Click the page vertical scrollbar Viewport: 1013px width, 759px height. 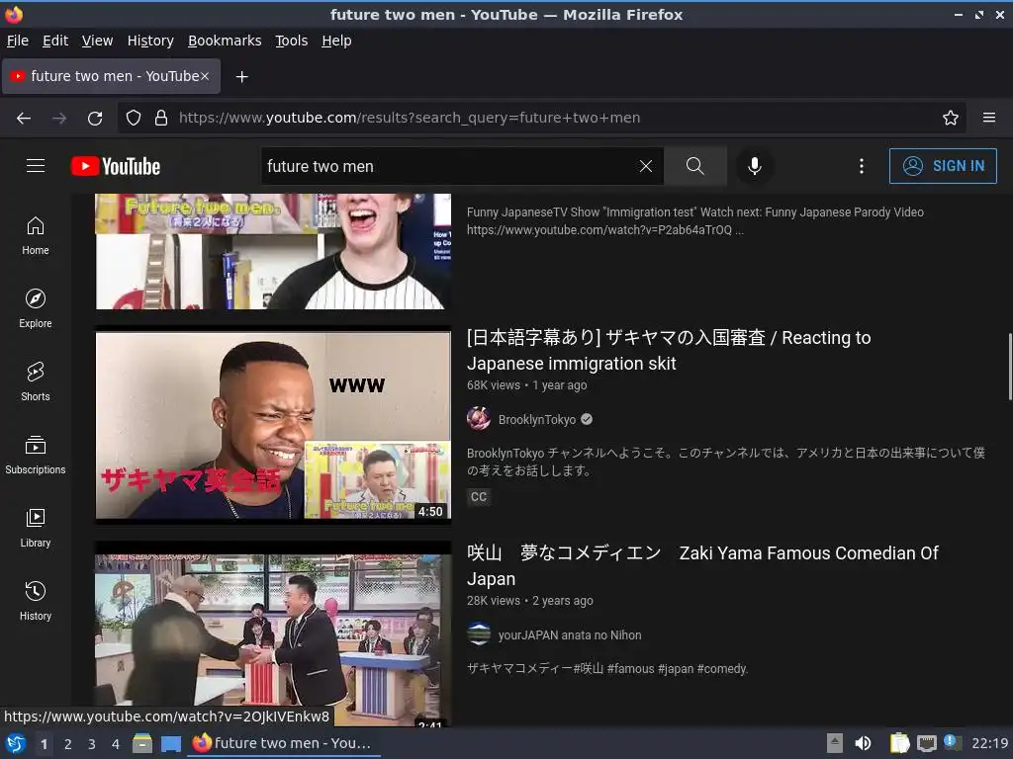pyautogui.click(x=1010, y=367)
